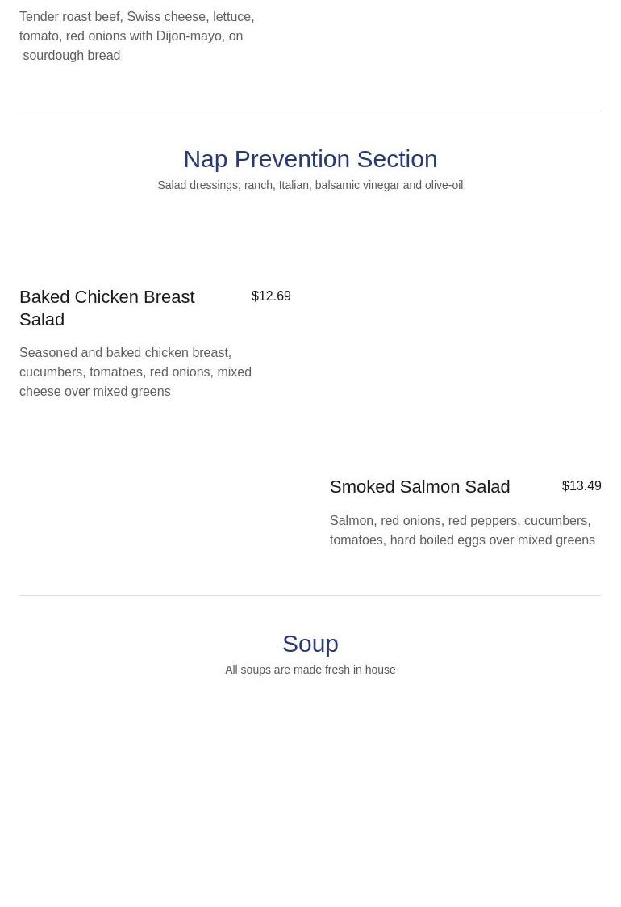Click the "sourdough bread" text
The image size is (621, 907).
point(72,56)
